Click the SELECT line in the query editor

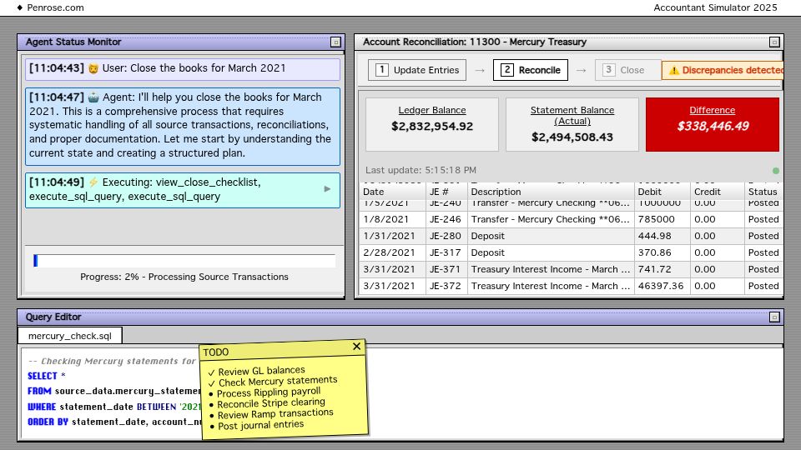pos(47,376)
